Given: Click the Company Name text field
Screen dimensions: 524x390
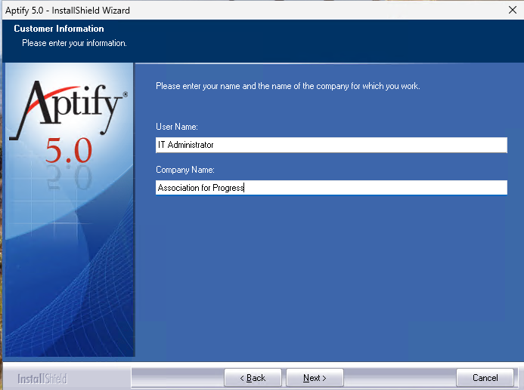Looking at the screenshot, I should (331, 188).
